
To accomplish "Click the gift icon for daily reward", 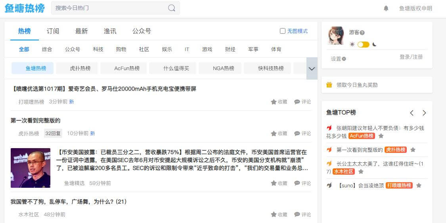I will (x=329, y=85).
